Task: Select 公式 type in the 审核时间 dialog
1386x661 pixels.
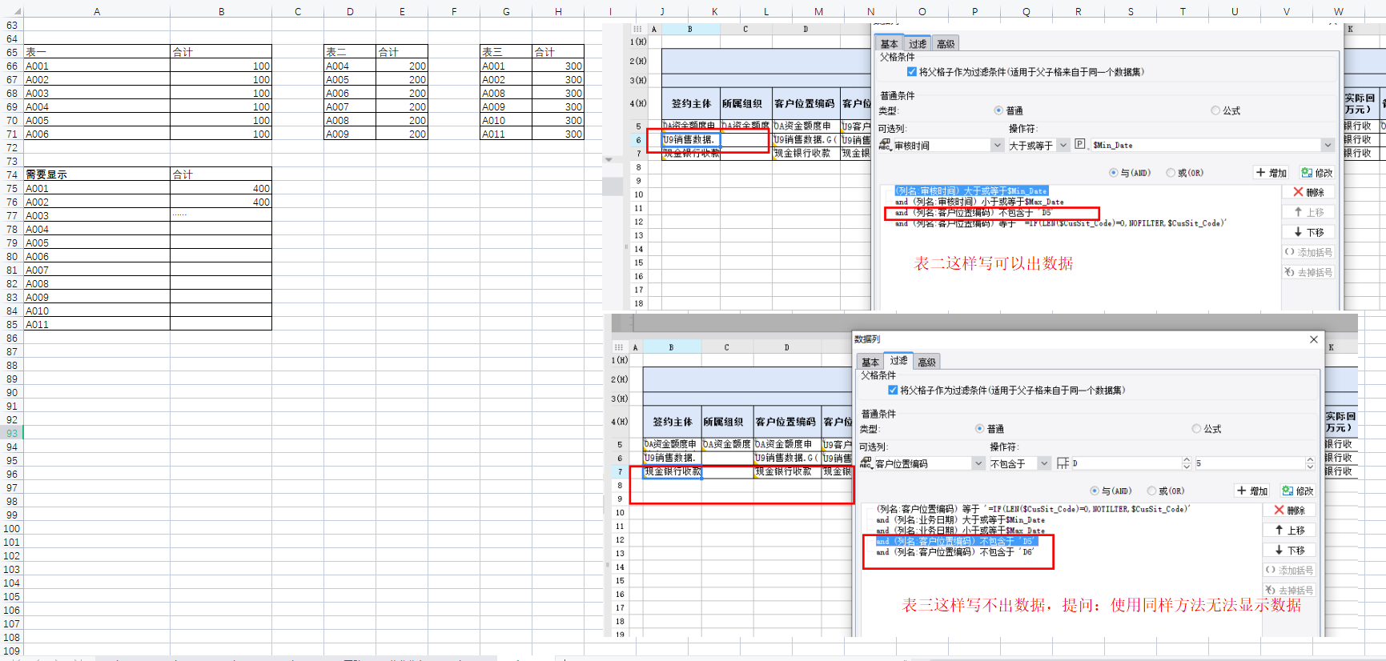Action: click(x=1215, y=110)
